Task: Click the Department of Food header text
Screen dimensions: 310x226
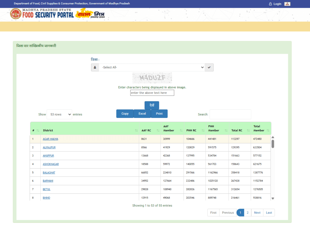Action: pos(72,4)
